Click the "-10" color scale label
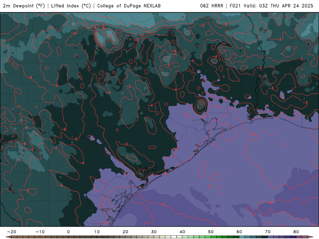The image size is (319, 239). 40,232
